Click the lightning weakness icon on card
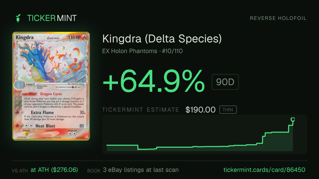This screenshot has width=319, height=179. (x=26, y=134)
